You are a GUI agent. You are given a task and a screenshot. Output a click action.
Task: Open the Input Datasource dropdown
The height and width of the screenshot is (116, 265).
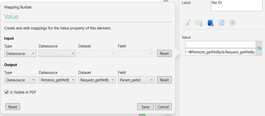[x=57, y=53]
